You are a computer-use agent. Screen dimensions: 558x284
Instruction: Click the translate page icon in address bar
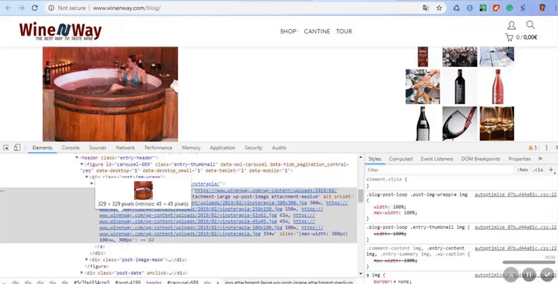point(425,8)
